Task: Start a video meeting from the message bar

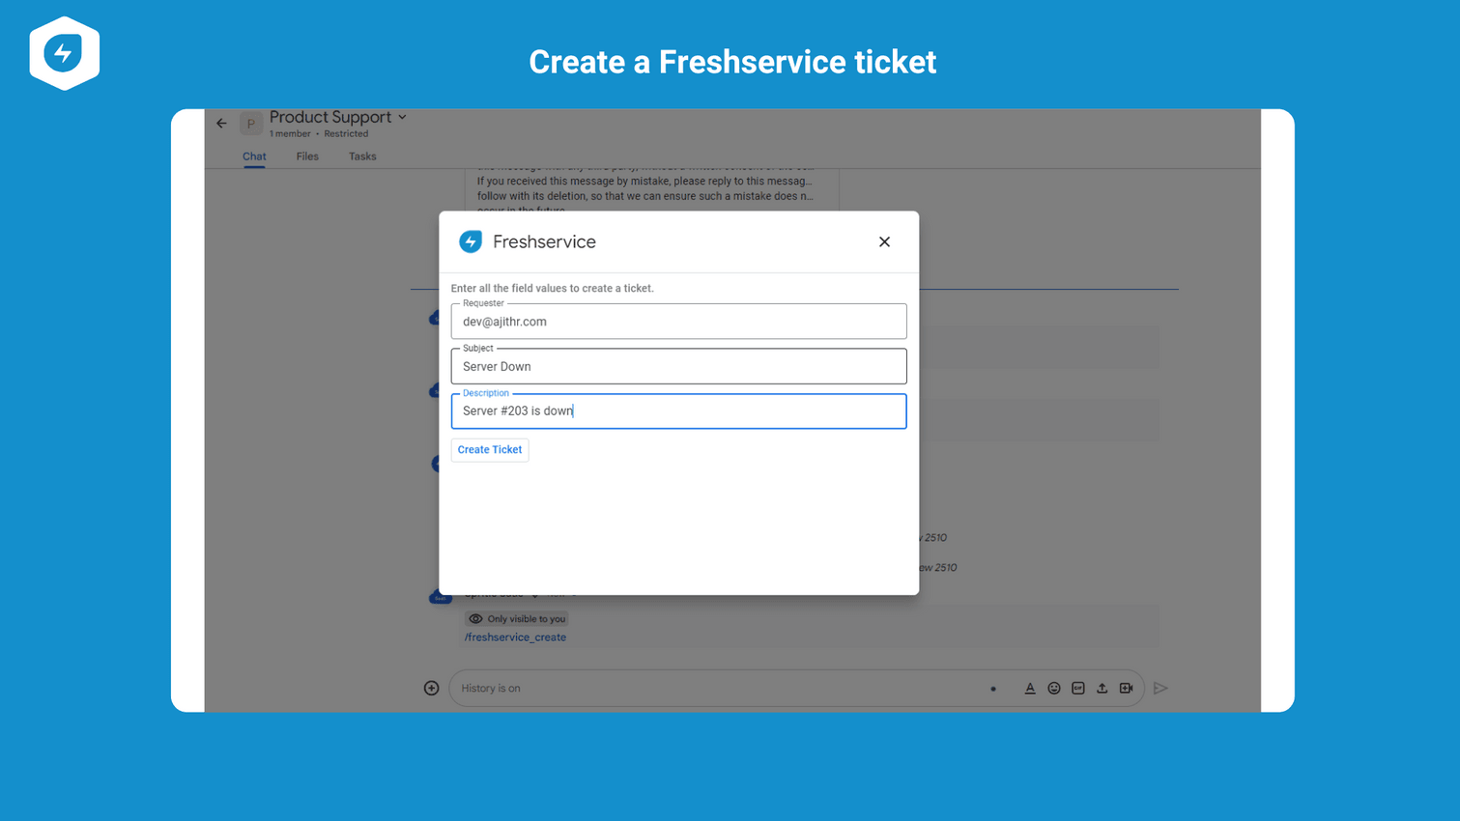Action: point(1126,688)
